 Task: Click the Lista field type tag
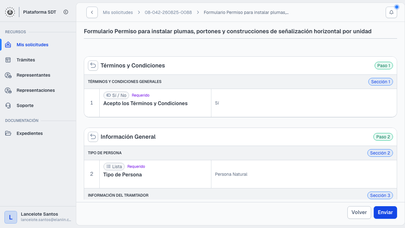[114, 167]
